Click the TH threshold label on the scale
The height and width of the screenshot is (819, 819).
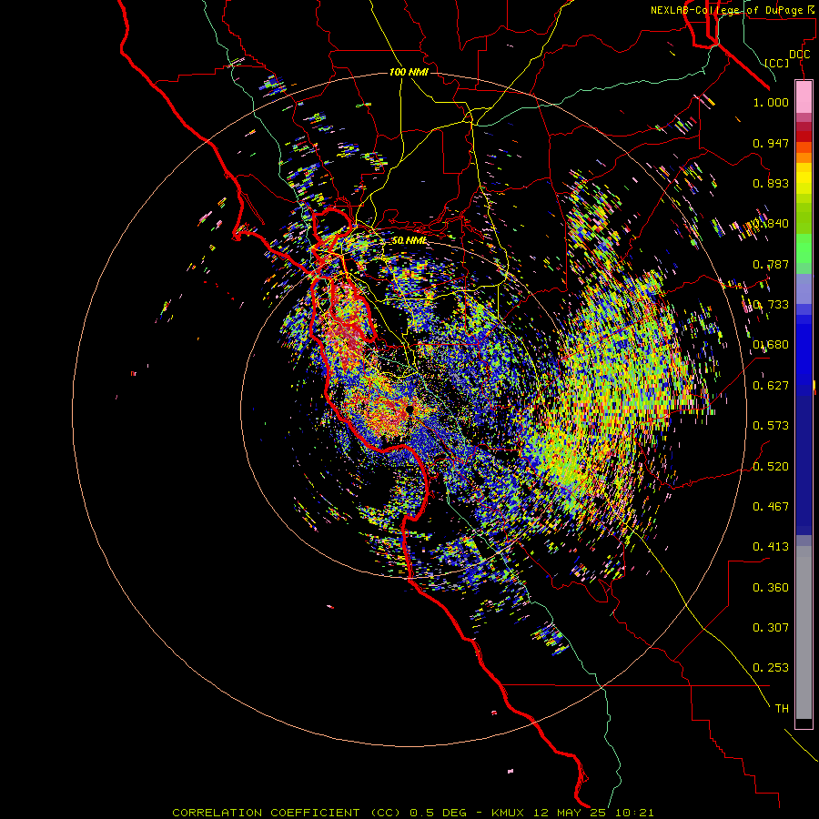pos(782,708)
